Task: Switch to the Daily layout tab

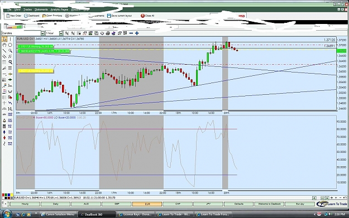Action: click(x=55, y=204)
